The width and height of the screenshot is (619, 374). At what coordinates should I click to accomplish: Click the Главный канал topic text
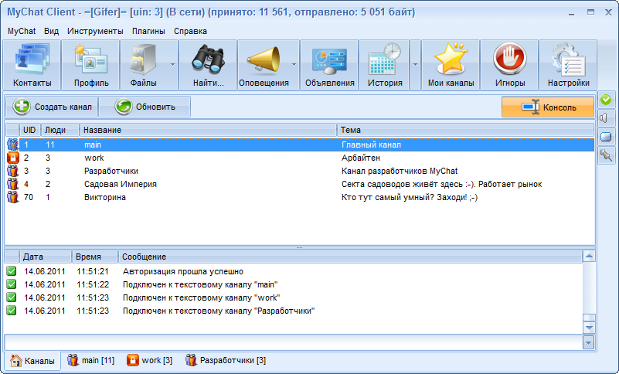(x=371, y=145)
